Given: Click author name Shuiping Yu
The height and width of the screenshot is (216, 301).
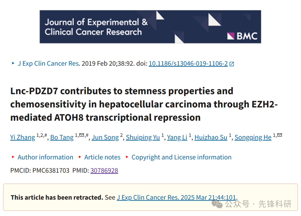Looking at the screenshot, I should [143, 137].
